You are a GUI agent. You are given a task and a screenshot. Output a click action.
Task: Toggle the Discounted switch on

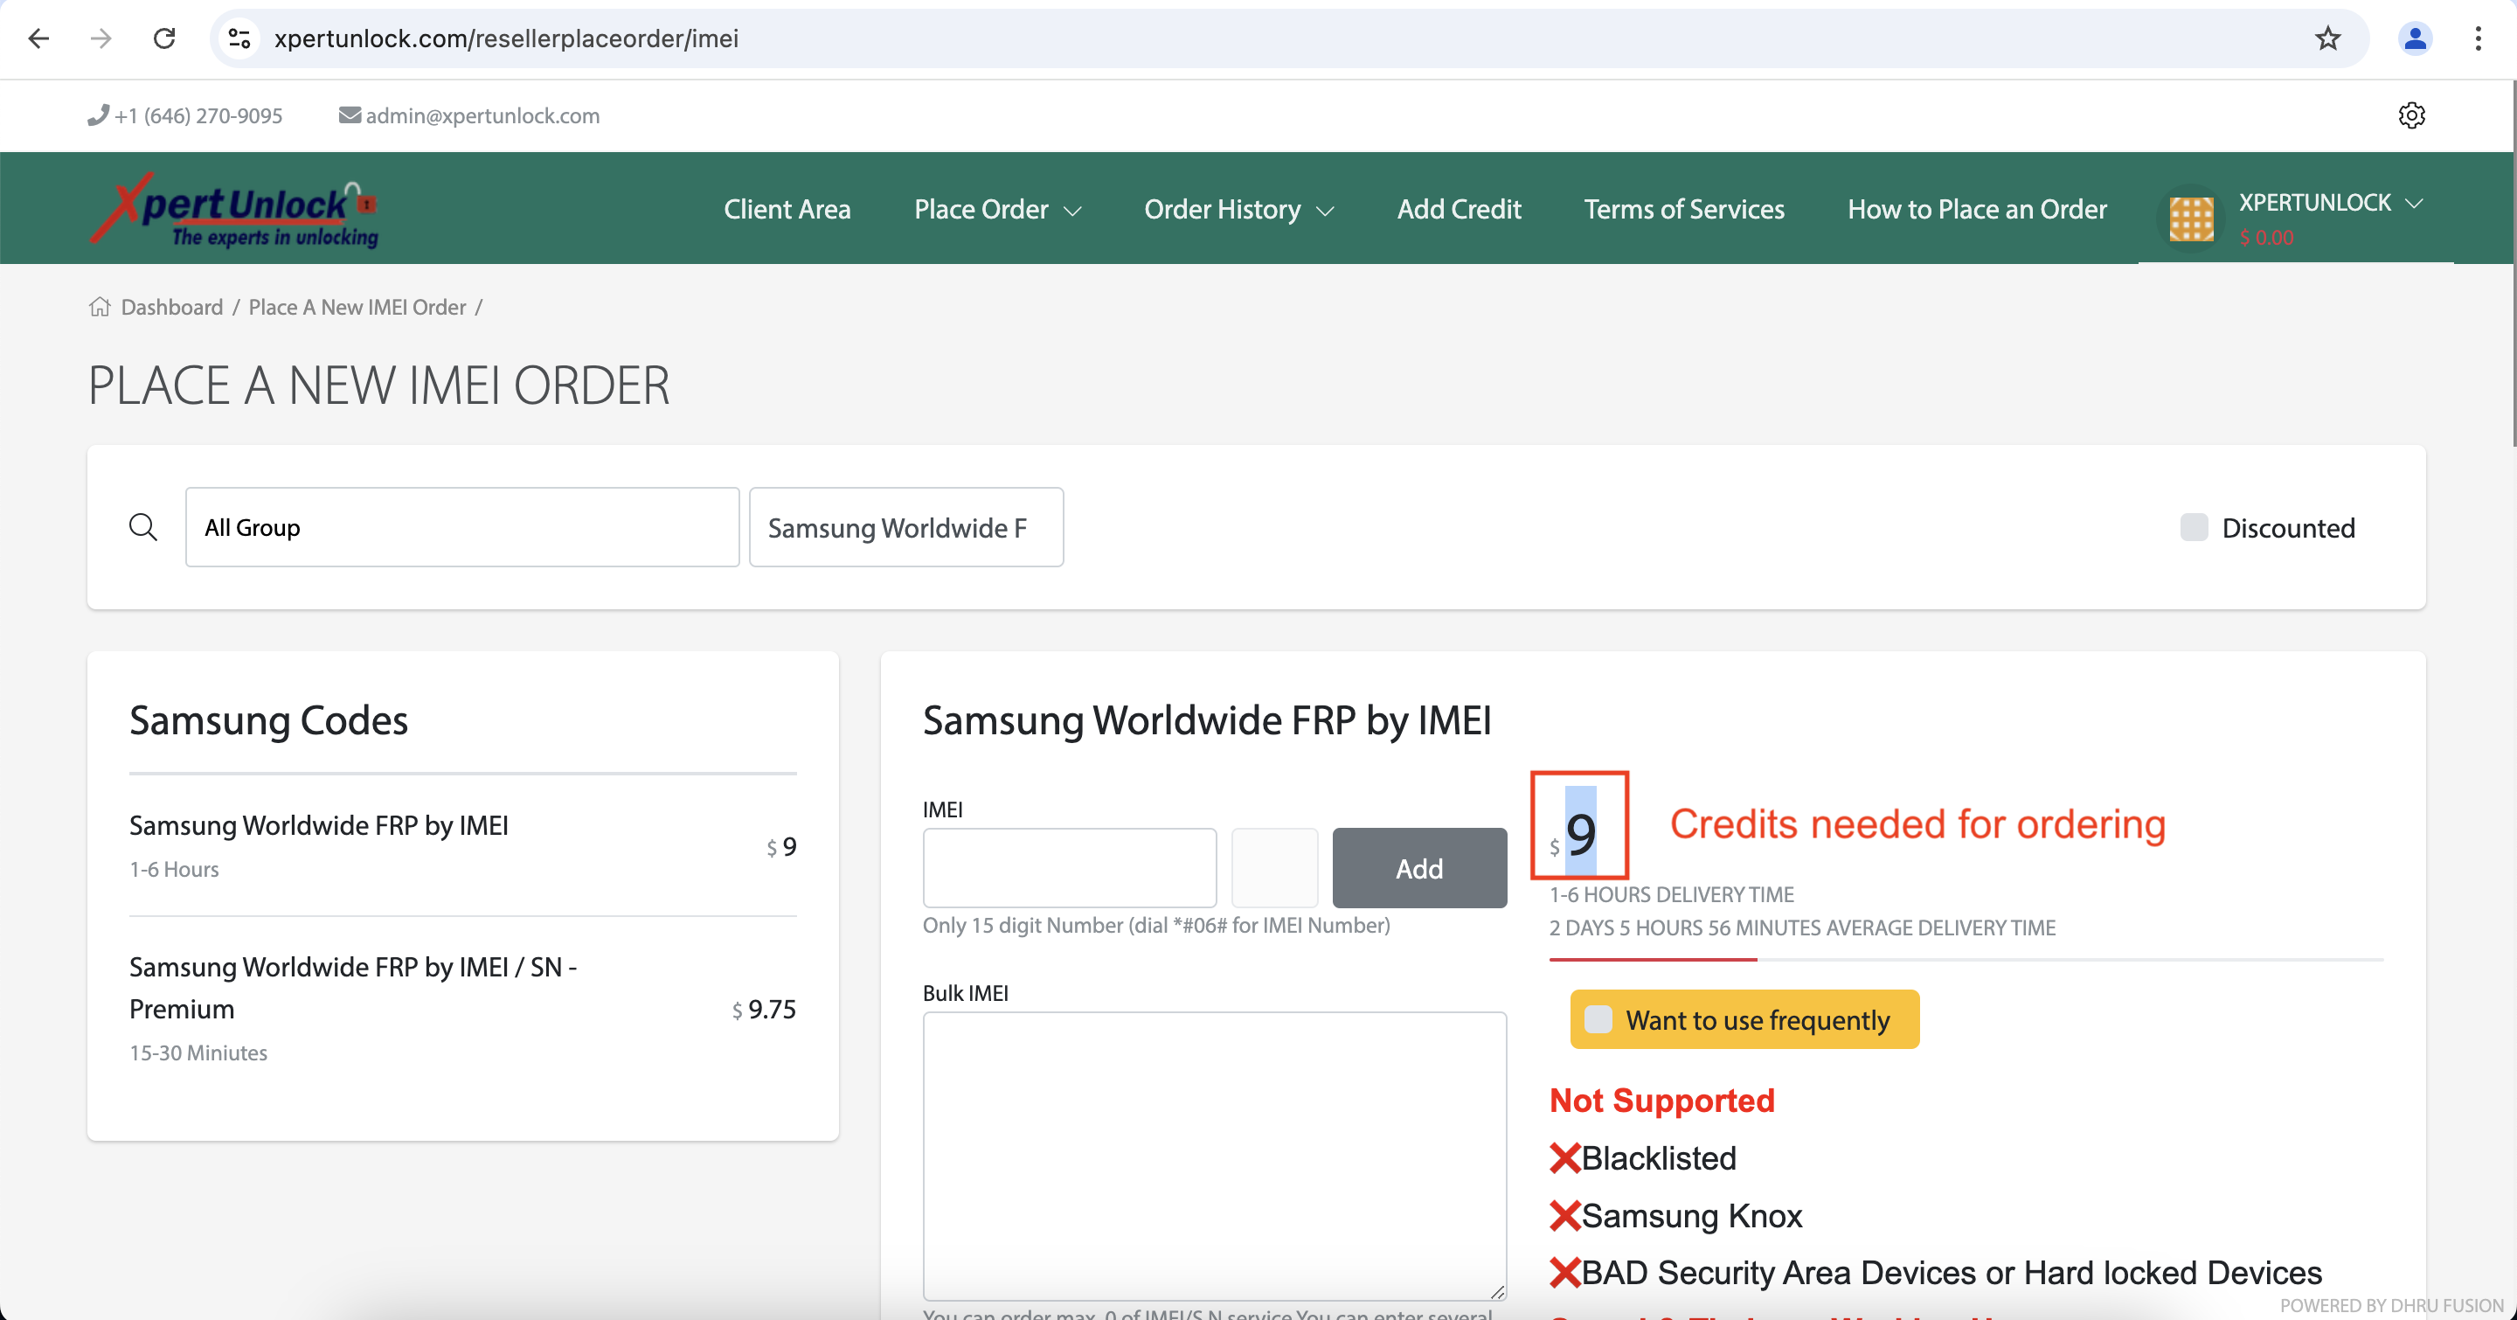2193,526
